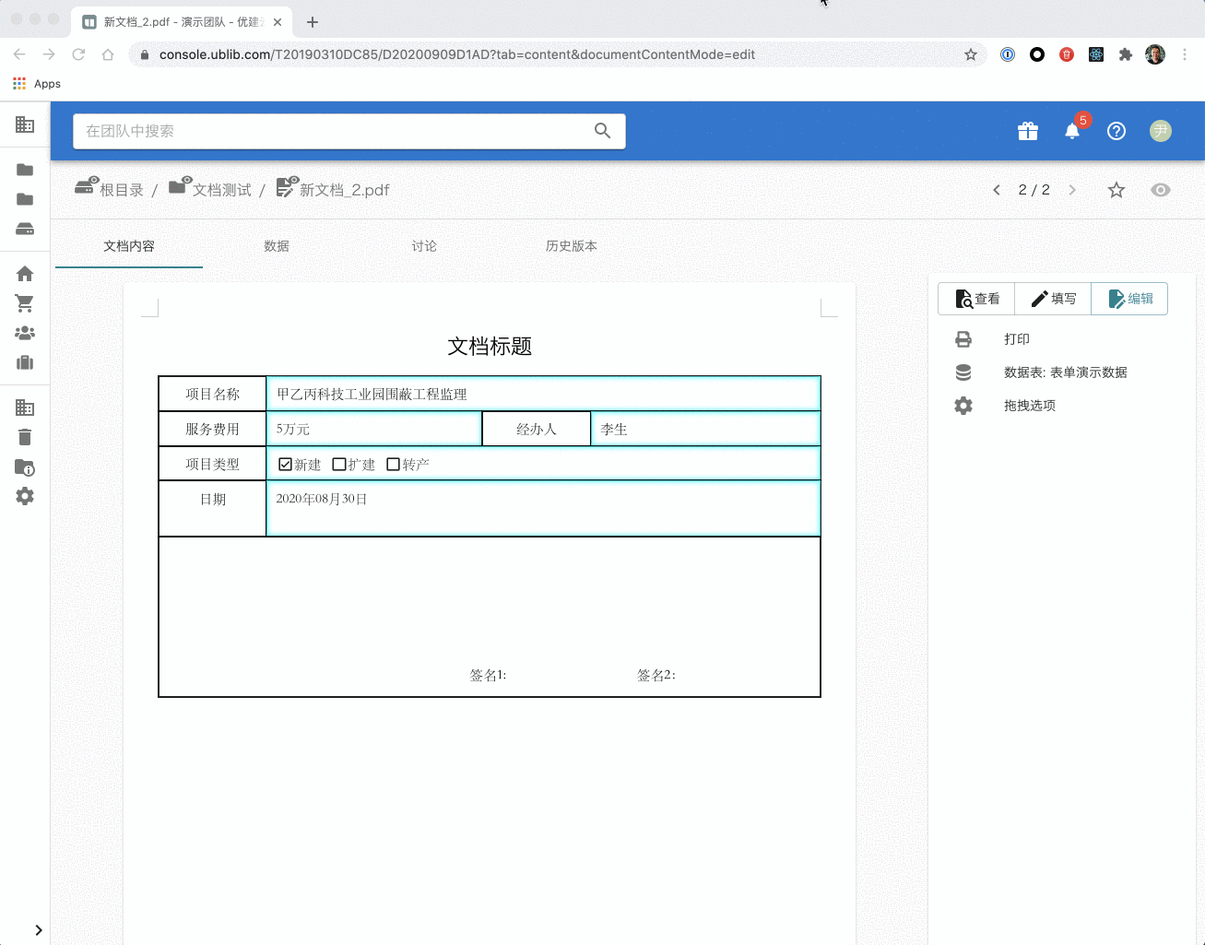This screenshot has height=945, width=1205.
Task: Uncheck the 新建 checkbox
Action: [x=286, y=465]
